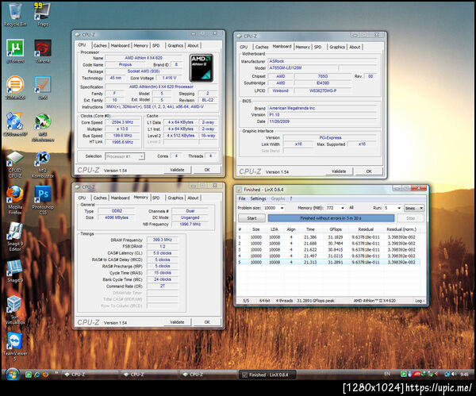Open the µTorrent desktop shortcut
The height and width of the screenshot is (396, 476).
click(x=15, y=51)
